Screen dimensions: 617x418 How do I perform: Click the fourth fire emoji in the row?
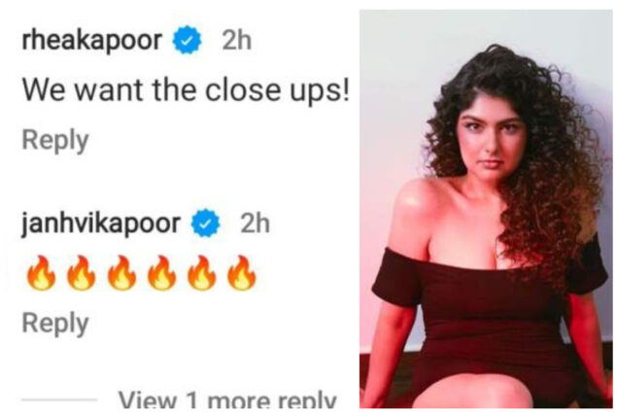[x=161, y=273]
